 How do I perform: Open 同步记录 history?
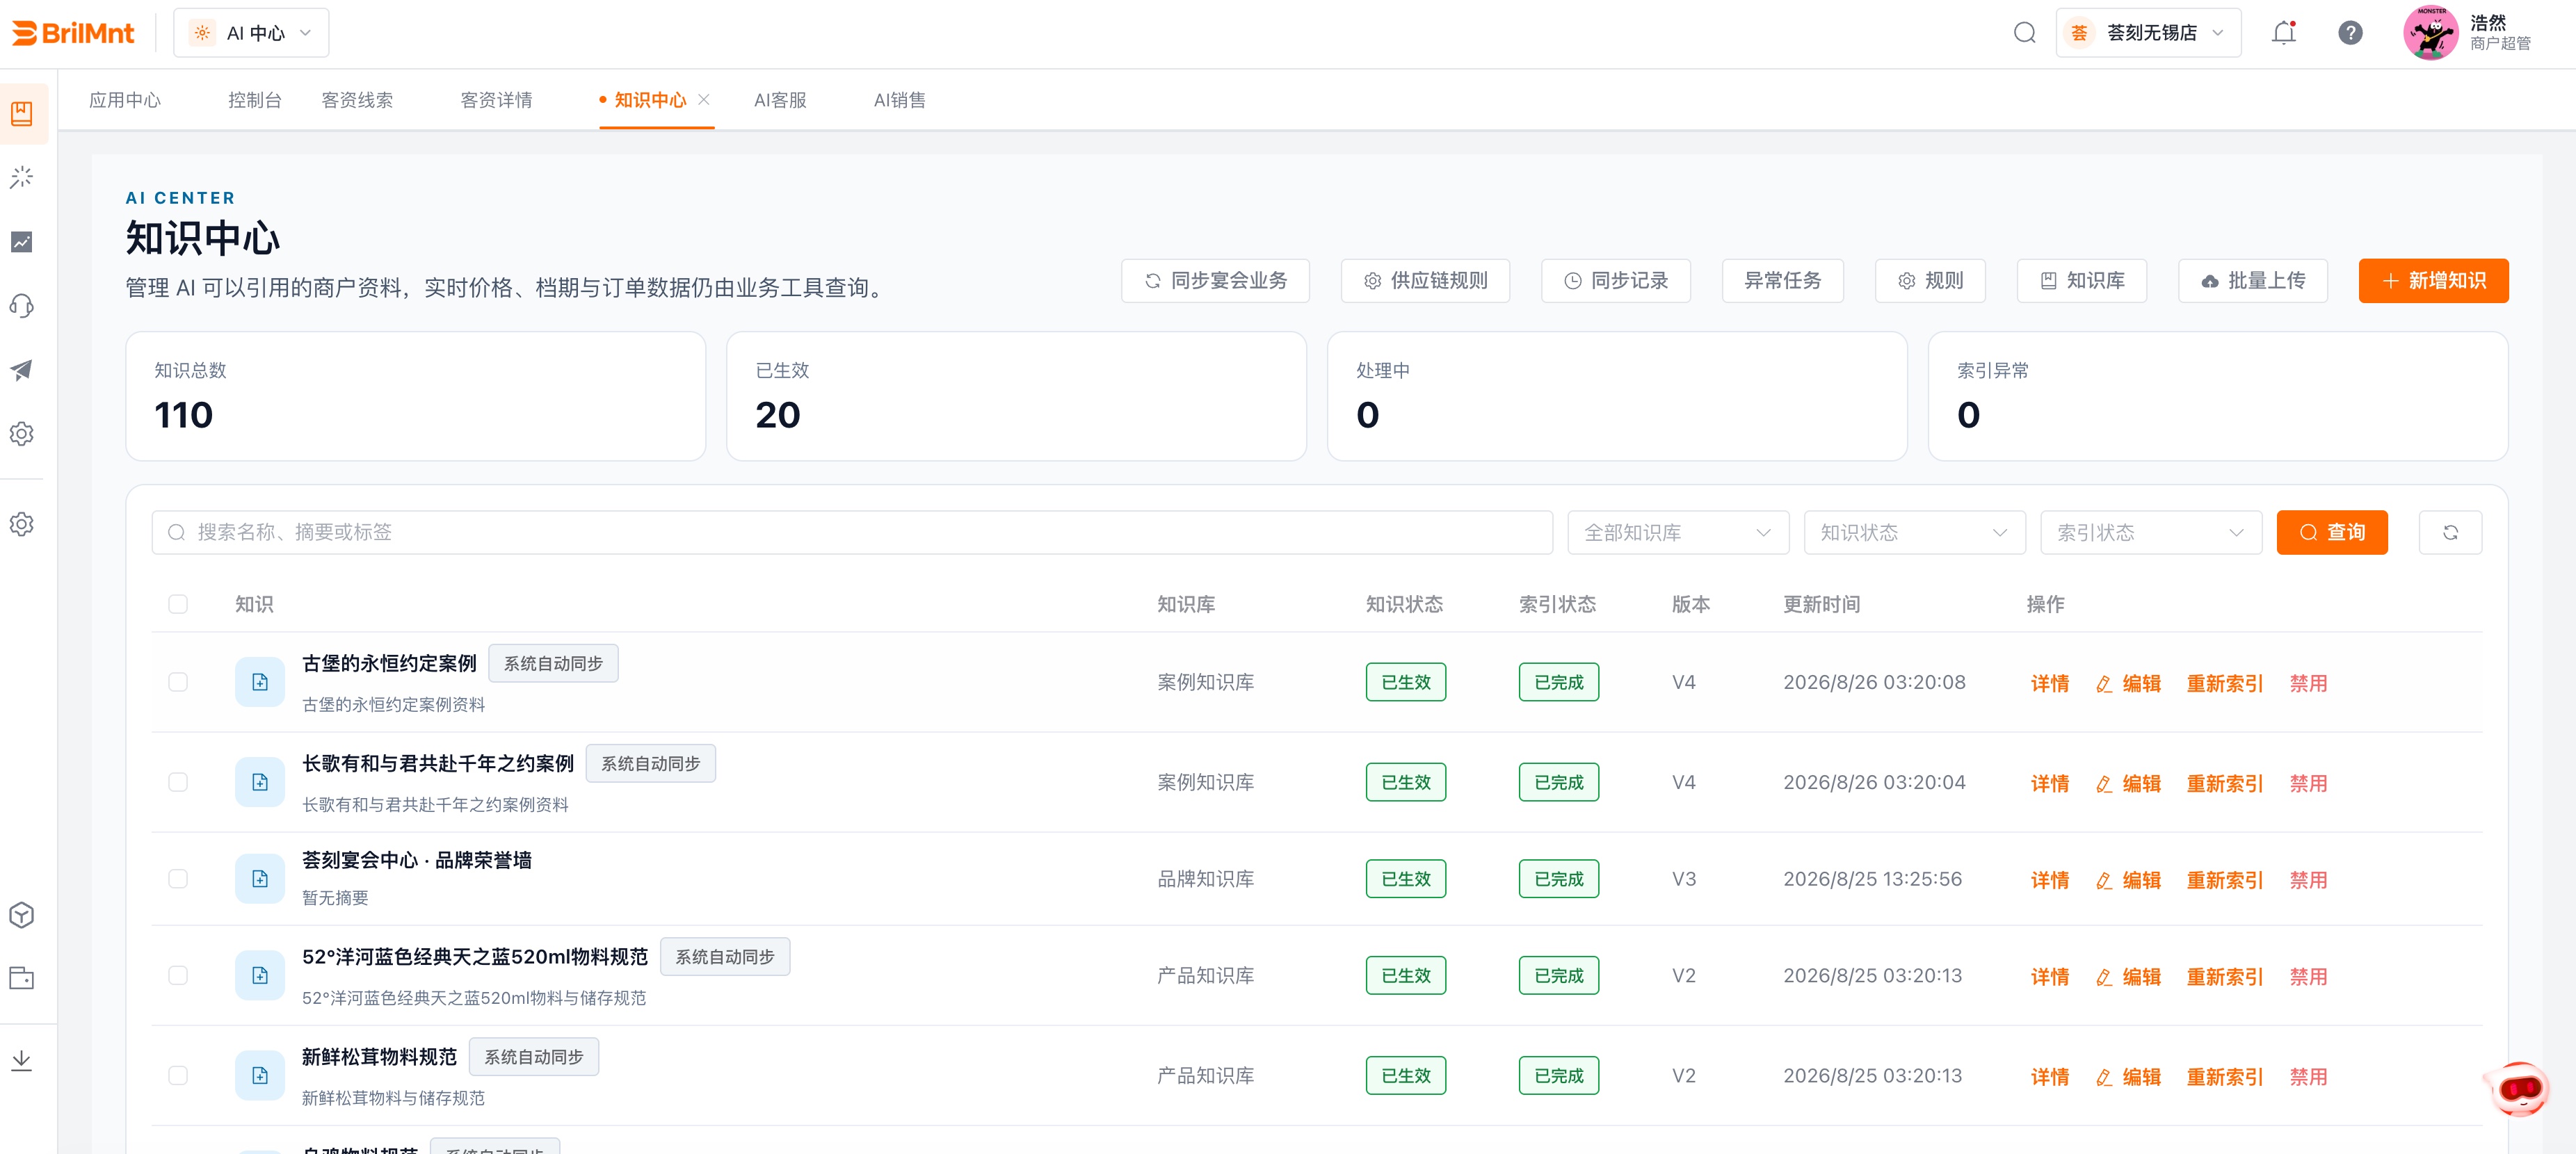[x=1616, y=281]
